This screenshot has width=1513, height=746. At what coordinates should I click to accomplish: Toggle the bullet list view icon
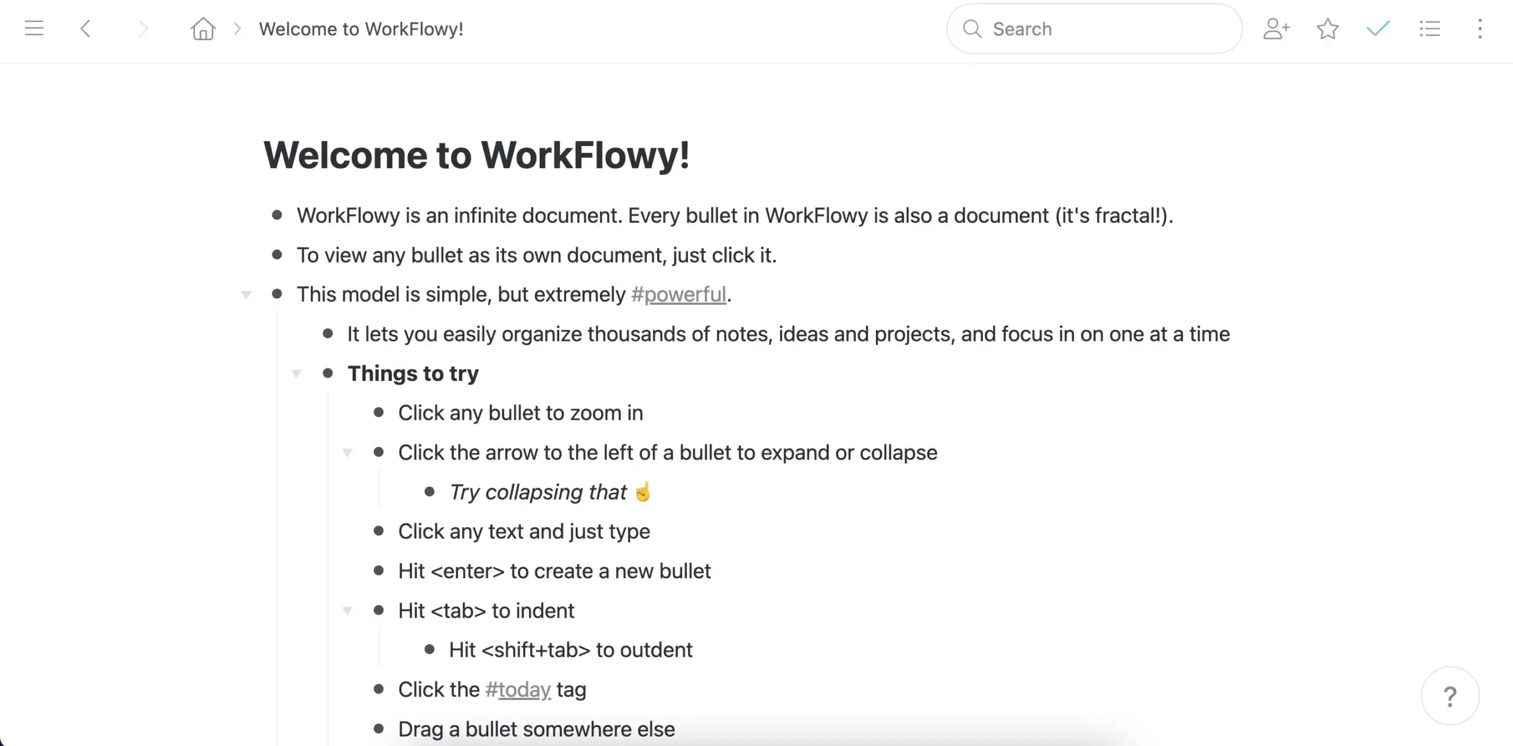click(x=1430, y=28)
